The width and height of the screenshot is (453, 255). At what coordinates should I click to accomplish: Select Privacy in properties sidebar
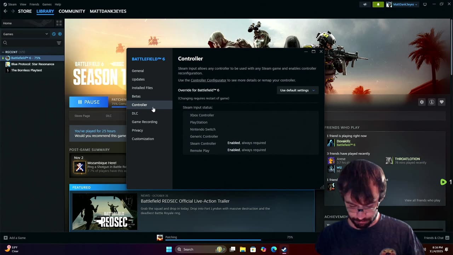[149, 130]
